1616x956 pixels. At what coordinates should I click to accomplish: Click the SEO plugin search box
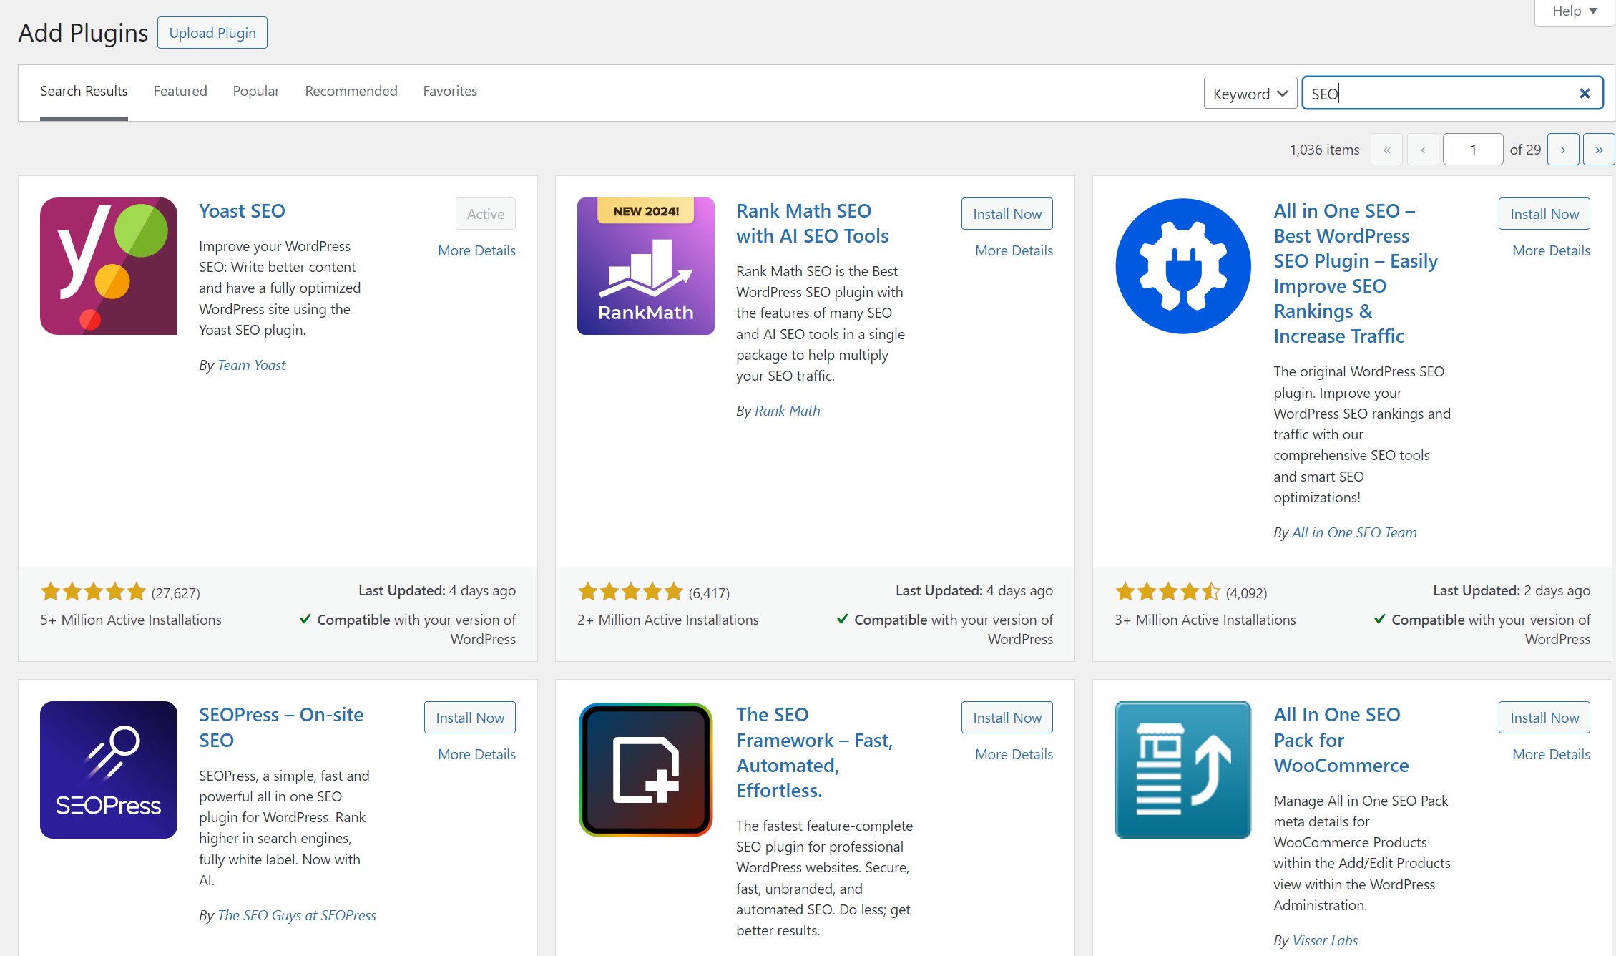pyautogui.click(x=1438, y=94)
